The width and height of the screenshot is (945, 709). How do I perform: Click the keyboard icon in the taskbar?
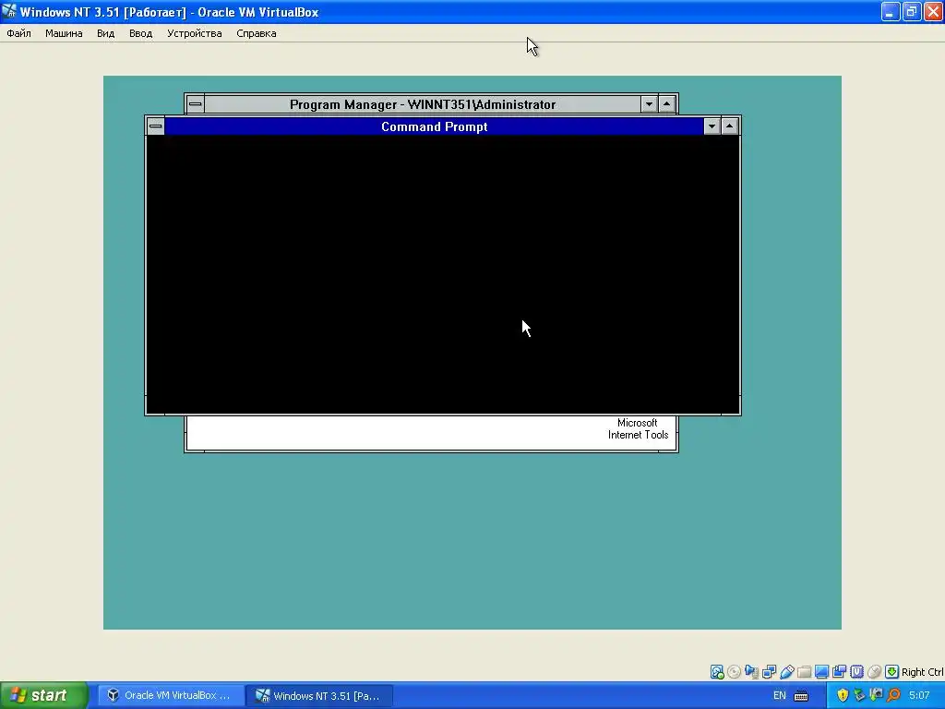(x=801, y=696)
